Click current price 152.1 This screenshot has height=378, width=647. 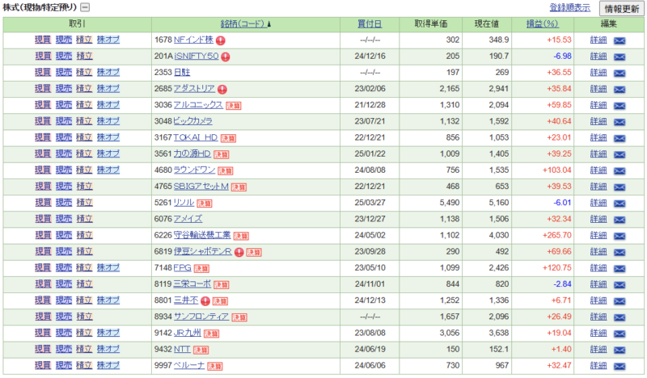499,349
